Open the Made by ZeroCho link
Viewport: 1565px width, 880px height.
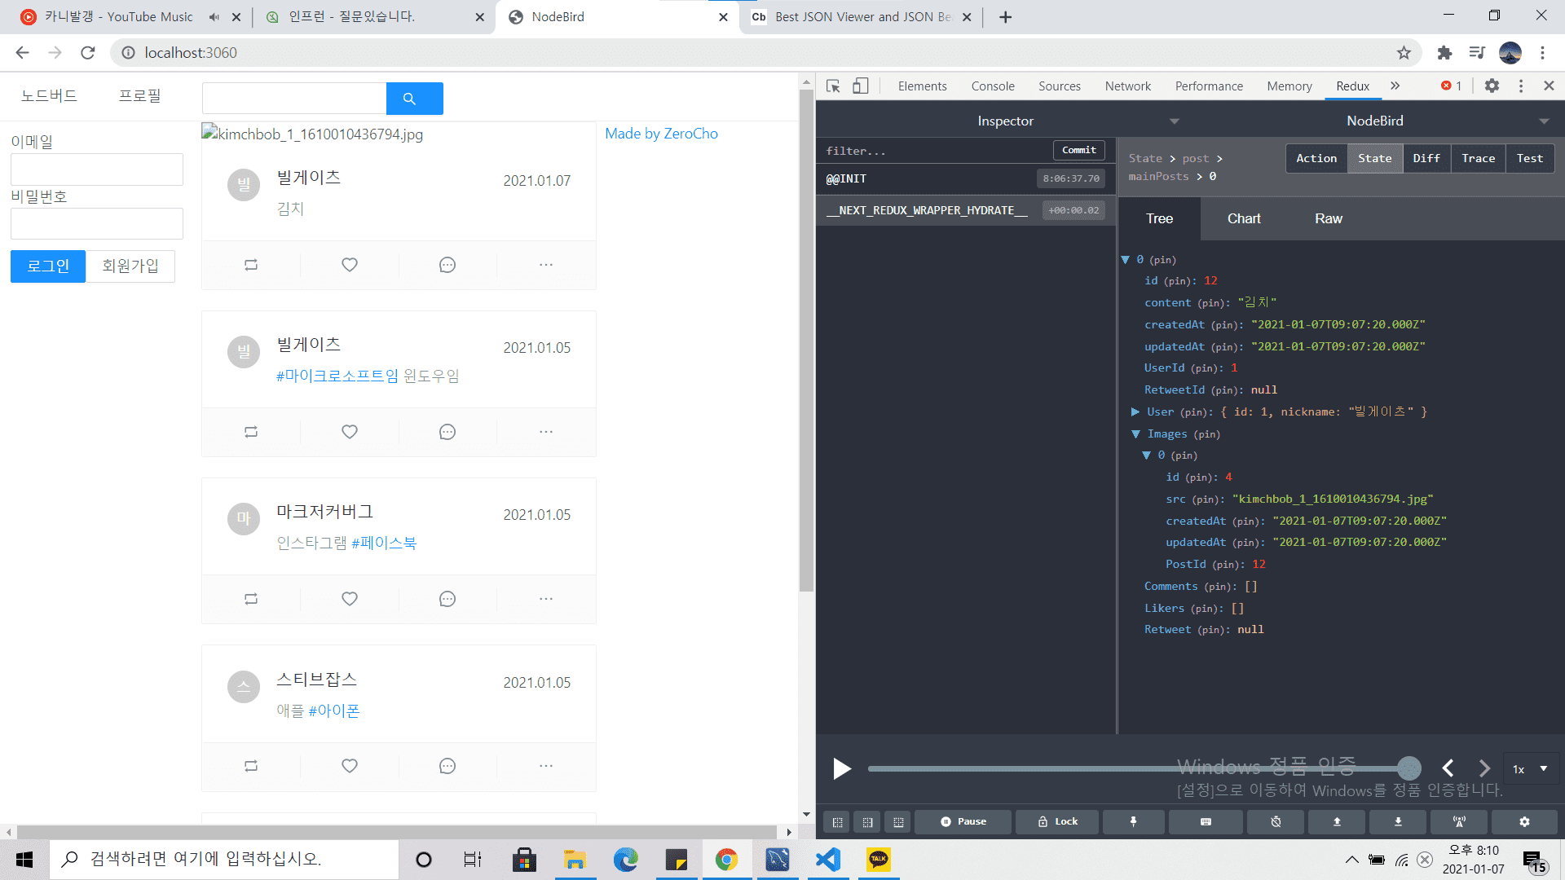click(661, 134)
